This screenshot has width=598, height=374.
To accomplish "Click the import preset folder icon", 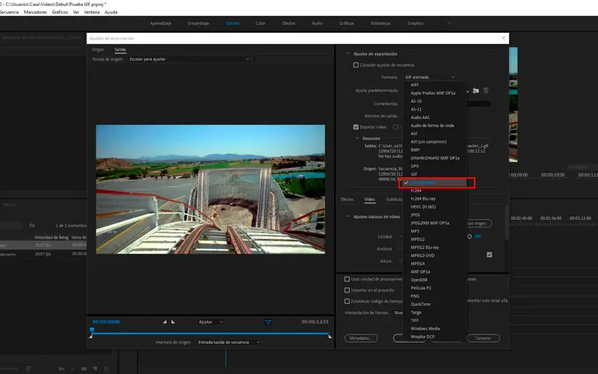I will click(x=475, y=91).
